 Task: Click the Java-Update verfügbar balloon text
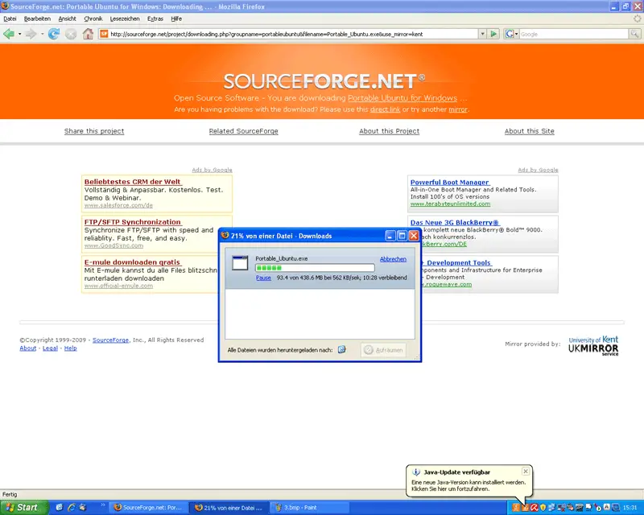[x=456, y=472]
